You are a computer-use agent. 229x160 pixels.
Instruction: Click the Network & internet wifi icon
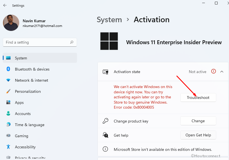coord(8,80)
